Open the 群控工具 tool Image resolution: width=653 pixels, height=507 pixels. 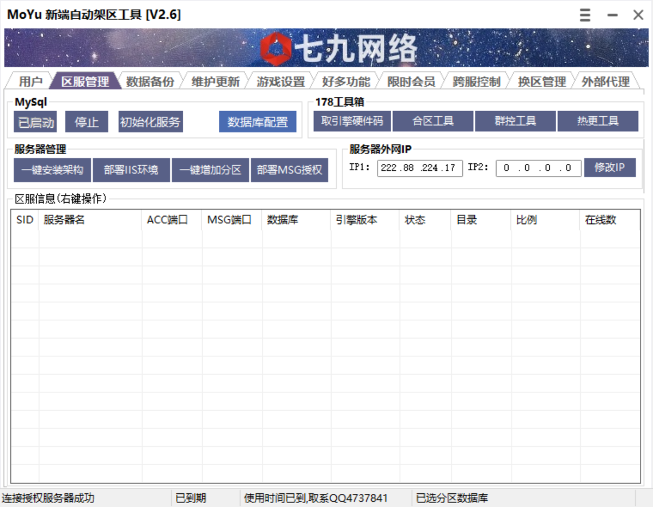(x=516, y=121)
